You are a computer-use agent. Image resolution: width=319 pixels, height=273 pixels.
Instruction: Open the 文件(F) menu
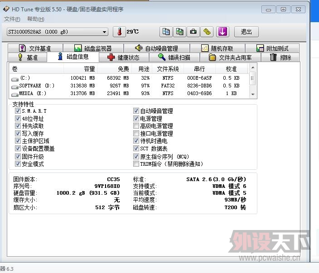click(12, 19)
